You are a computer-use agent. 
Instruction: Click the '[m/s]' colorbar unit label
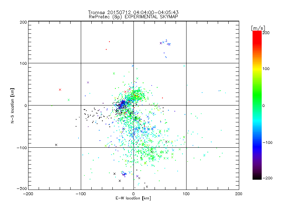tap(258, 28)
